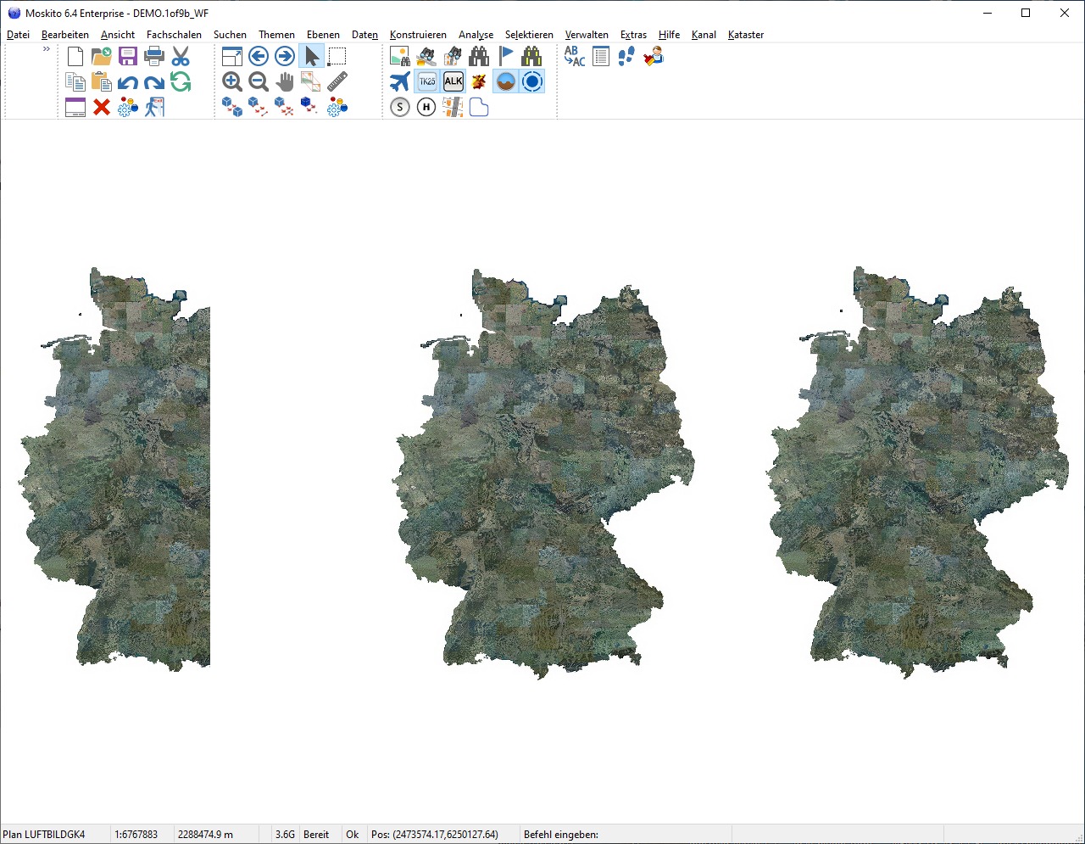Open the Ebenen dropdown menu
The image size is (1085, 844).
pyautogui.click(x=323, y=35)
